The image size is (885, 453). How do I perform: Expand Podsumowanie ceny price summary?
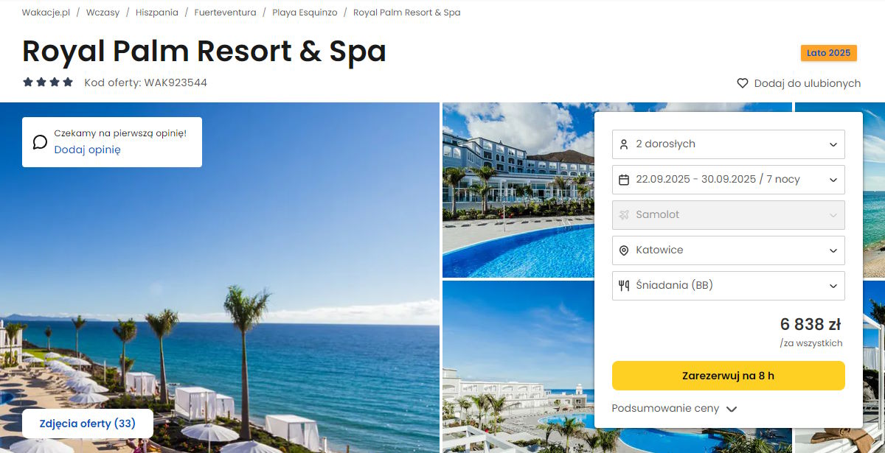(674, 409)
